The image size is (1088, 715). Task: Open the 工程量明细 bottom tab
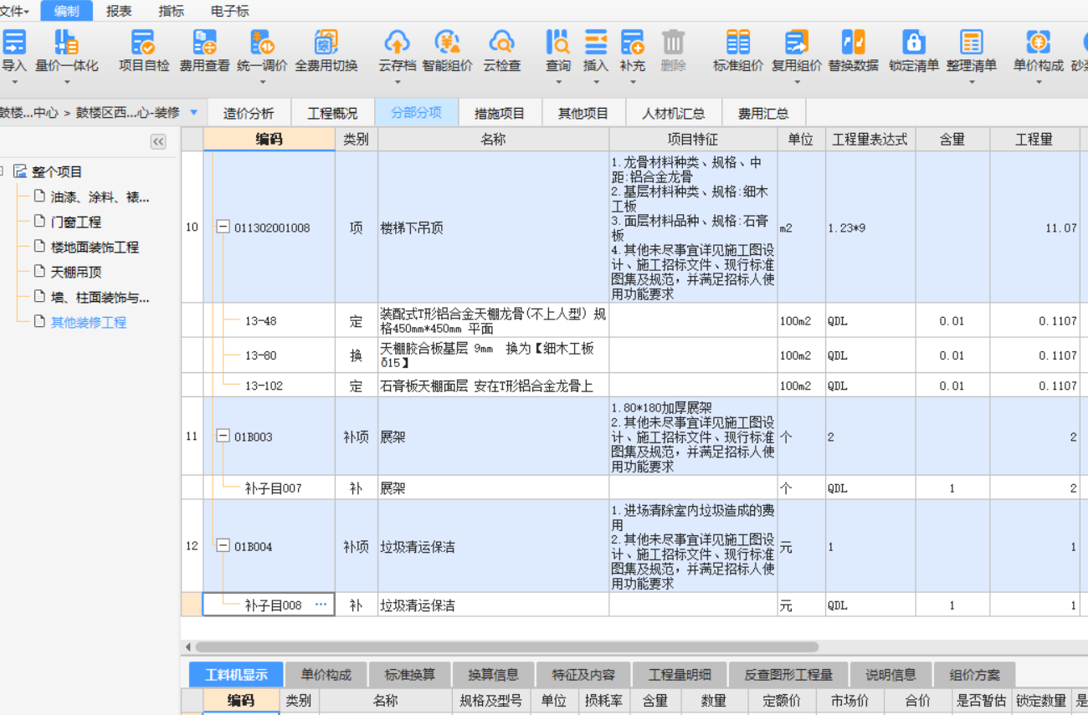[x=680, y=675]
